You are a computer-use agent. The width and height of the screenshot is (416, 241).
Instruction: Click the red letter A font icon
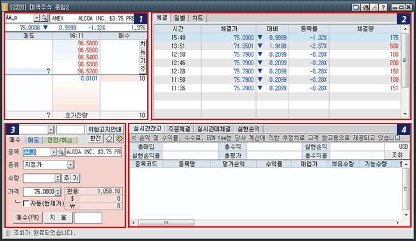click(x=374, y=8)
